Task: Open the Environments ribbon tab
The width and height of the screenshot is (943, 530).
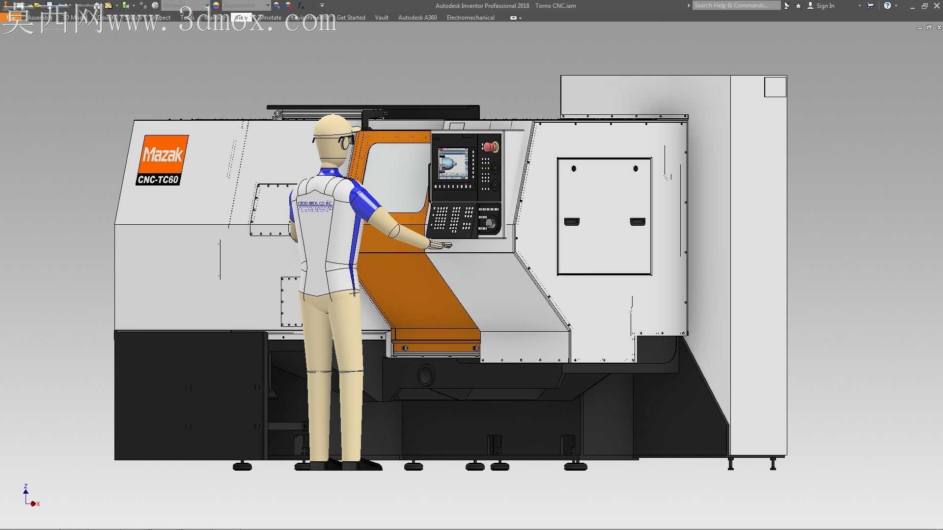Action: coord(309,18)
